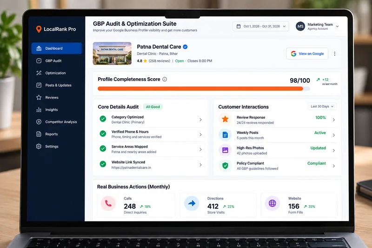Click the Posts & Updates icon
372x248 pixels.
click(39, 85)
